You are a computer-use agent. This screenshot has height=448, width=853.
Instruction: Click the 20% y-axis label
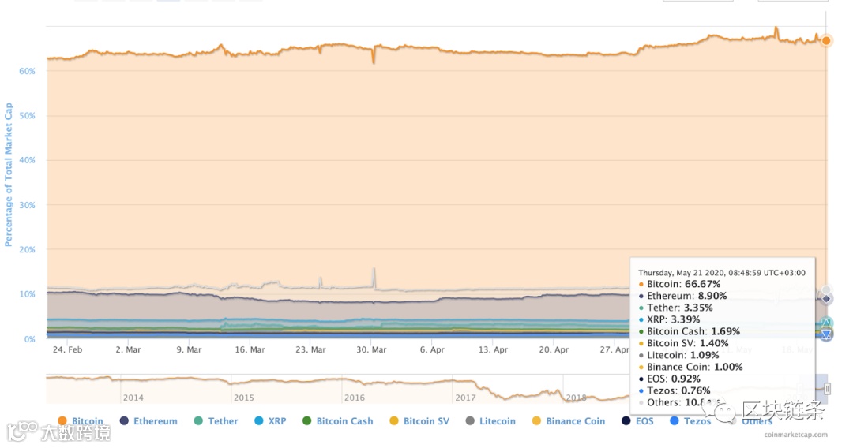click(x=27, y=250)
